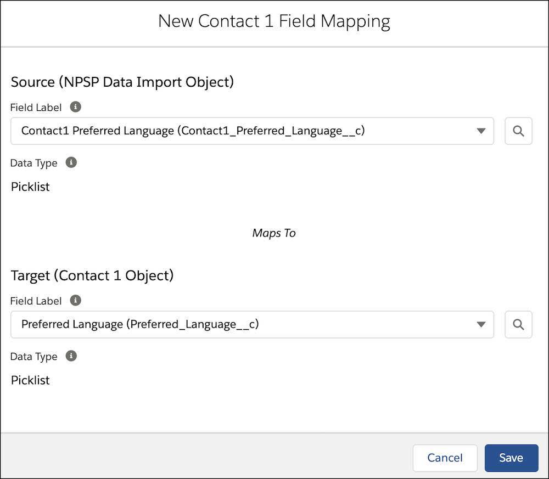549x479 pixels.
Task: Click the Source Field Label info icon
Action: [x=75, y=106]
